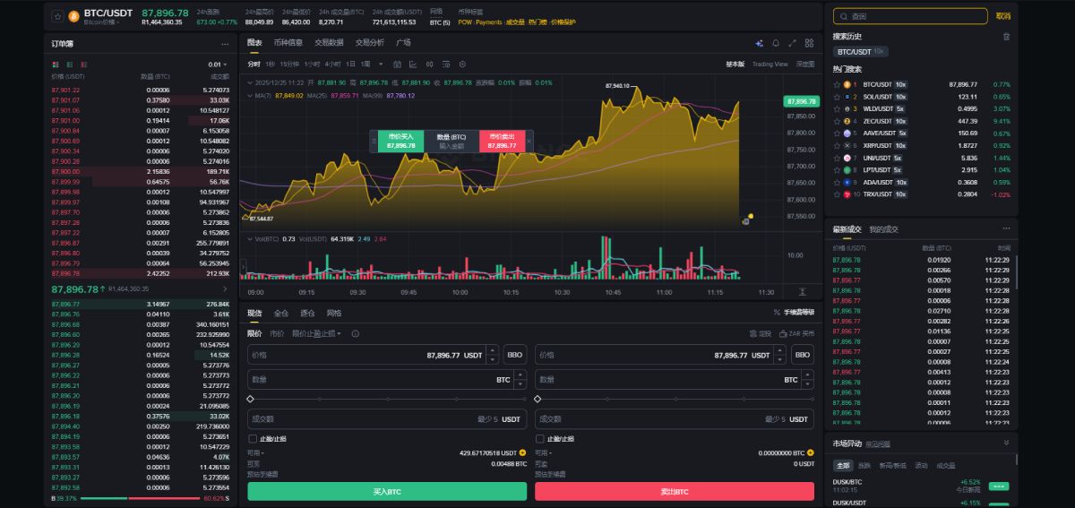The image size is (1075, 508).
Task: Click the BBO button on sell side
Action: pyautogui.click(x=803, y=355)
